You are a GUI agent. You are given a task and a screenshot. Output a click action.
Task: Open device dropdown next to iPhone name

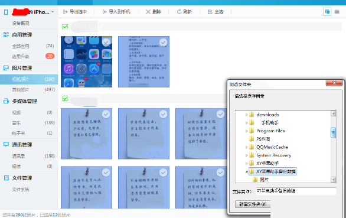53,12
